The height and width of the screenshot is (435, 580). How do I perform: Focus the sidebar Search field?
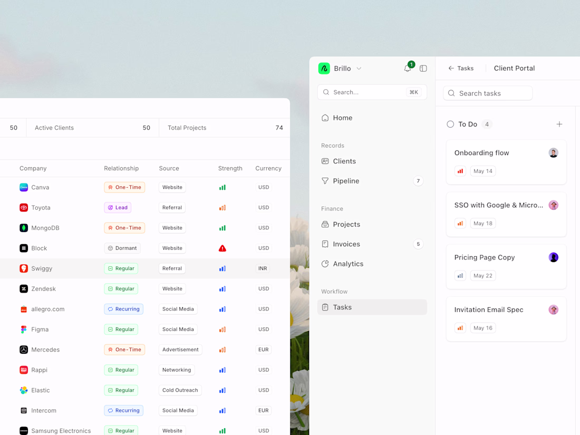[372, 92]
